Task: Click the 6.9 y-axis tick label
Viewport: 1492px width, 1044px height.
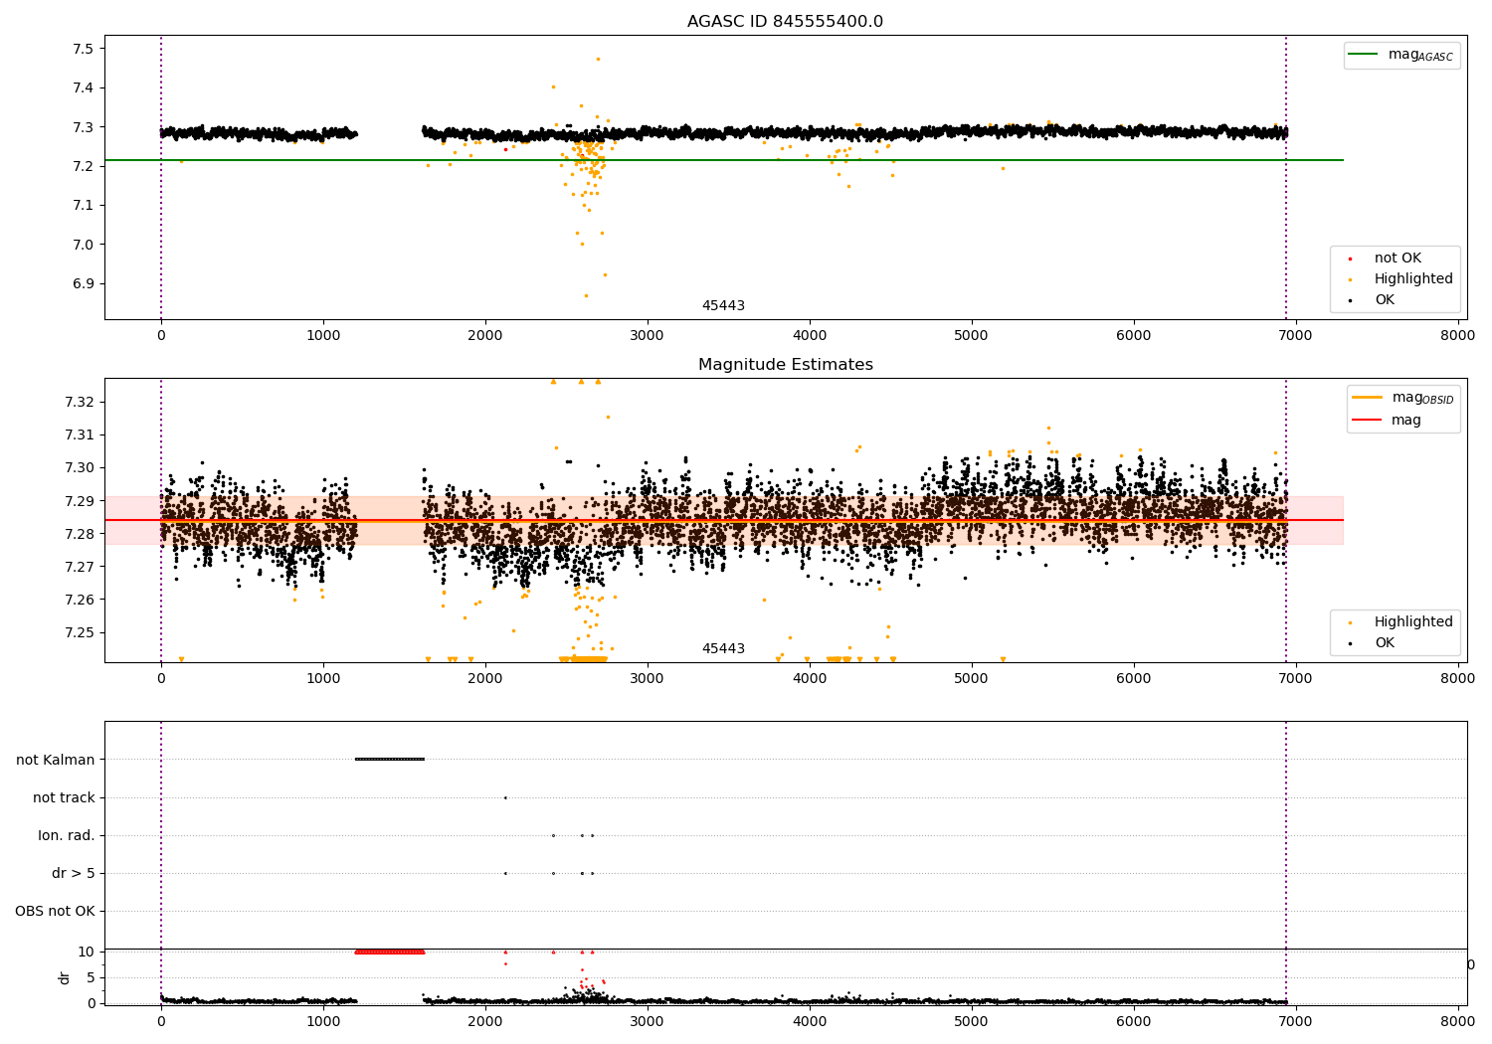Action: (x=84, y=283)
